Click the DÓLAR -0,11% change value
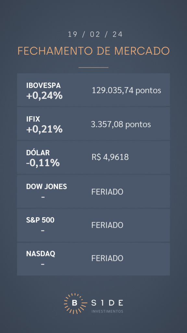 coord(43,163)
